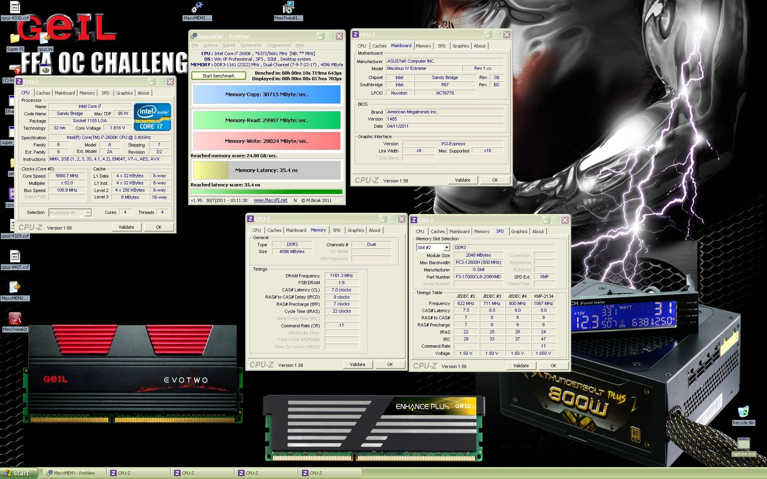767x479 pixels.
Task: Switch to CPU tab in SPD window
Action: [x=420, y=232]
